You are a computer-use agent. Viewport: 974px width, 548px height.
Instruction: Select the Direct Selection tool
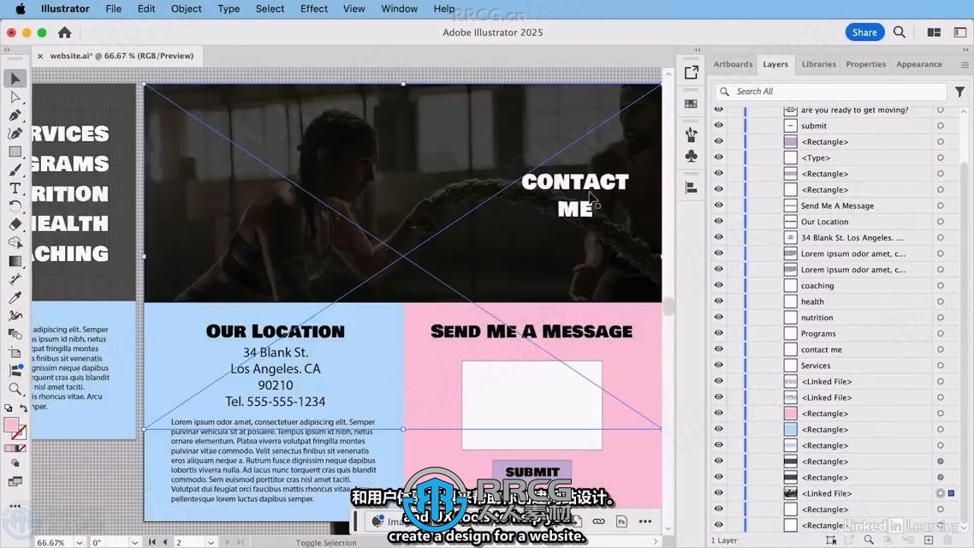click(x=15, y=97)
